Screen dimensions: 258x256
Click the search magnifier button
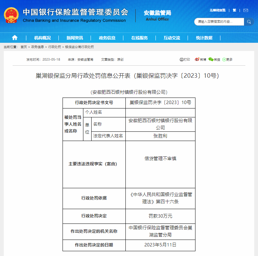[249, 22]
